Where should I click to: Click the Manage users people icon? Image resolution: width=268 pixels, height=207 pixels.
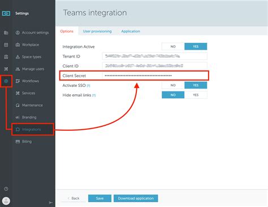[18, 69]
